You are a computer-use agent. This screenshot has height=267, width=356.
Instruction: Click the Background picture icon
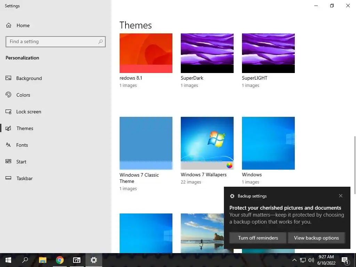tap(8, 78)
